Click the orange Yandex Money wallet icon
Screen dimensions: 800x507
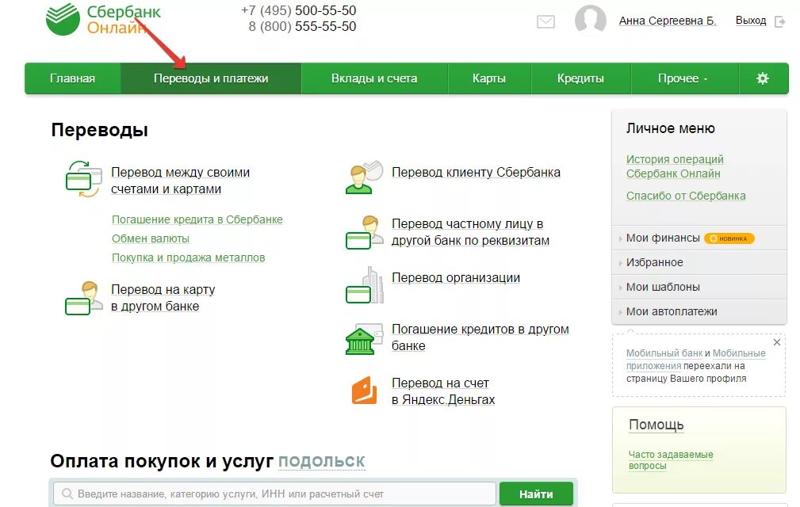tap(364, 391)
